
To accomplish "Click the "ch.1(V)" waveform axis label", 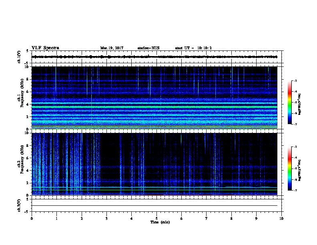I will (x=19, y=57).
